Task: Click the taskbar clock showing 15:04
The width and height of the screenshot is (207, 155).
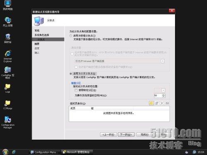Action: point(201,152)
